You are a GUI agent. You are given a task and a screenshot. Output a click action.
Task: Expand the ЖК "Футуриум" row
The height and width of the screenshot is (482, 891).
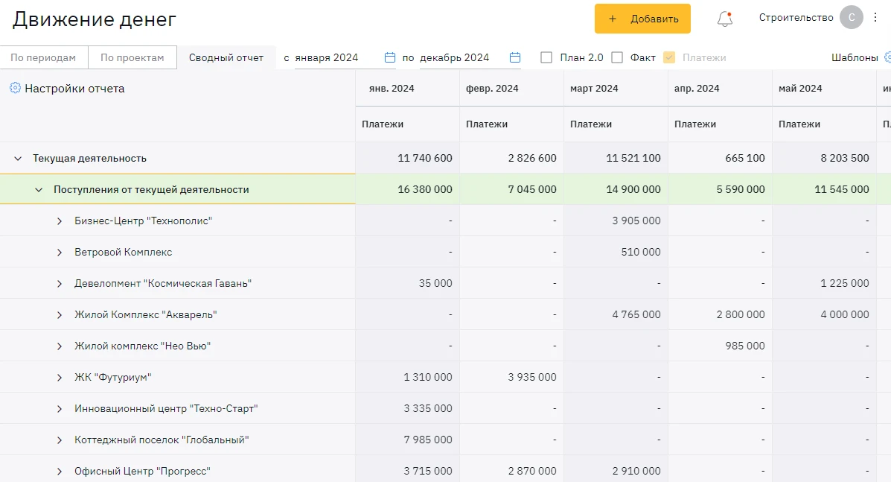pyautogui.click(x=60, y=378)
